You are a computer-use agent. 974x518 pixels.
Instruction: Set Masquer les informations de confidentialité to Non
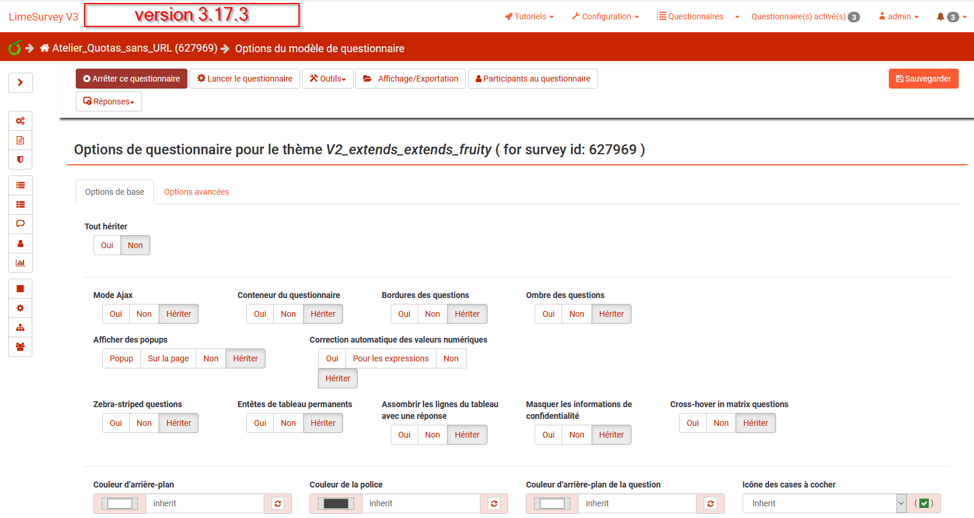pos(577,435)
